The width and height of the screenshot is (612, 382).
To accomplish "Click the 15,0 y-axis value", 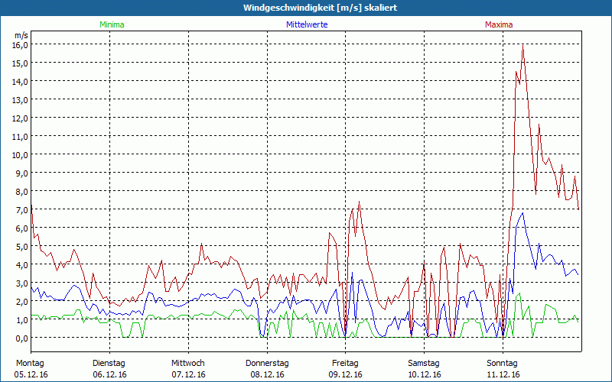I will coord(21,63).
